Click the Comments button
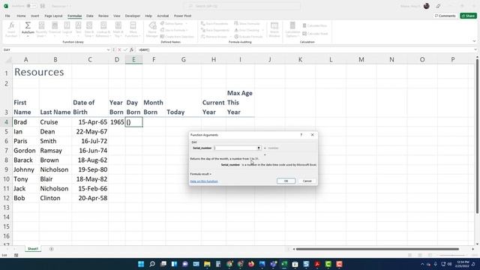The image size is (480, 270). [x=445, y=16]
